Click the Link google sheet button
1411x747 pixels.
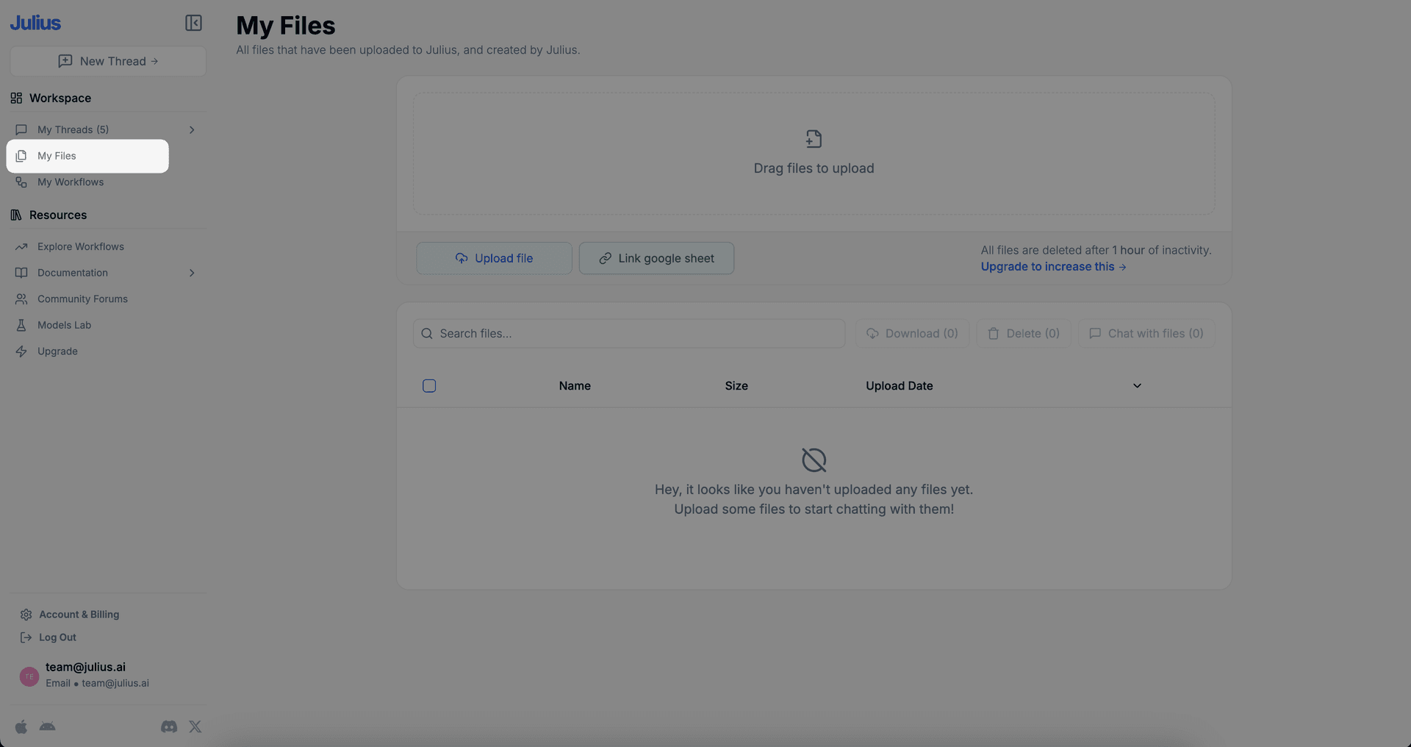(656, 258)
